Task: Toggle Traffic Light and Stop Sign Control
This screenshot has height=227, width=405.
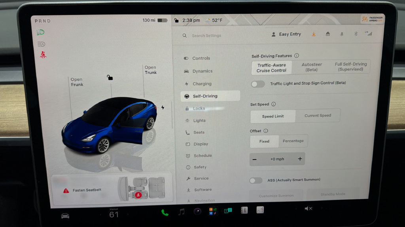Action: pos(258,84)
